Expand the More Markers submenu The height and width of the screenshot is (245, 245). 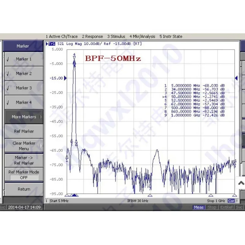click(x=24, y=117)
